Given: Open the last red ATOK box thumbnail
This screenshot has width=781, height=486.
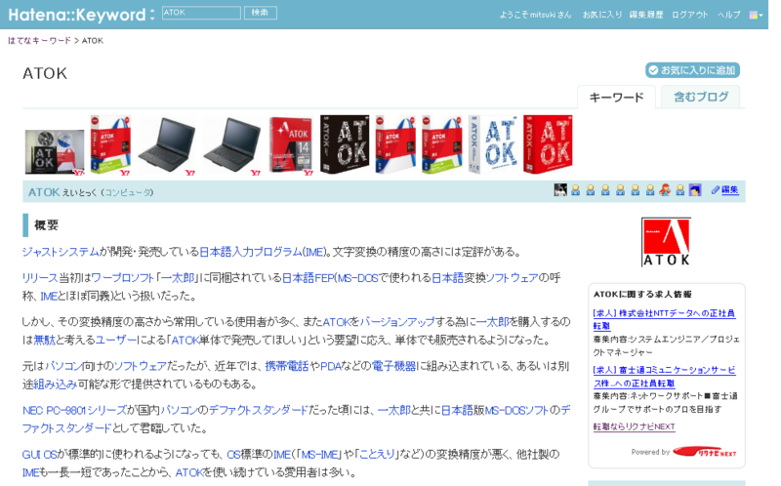Looking at the screenshot, I should (x=548, y=144).
